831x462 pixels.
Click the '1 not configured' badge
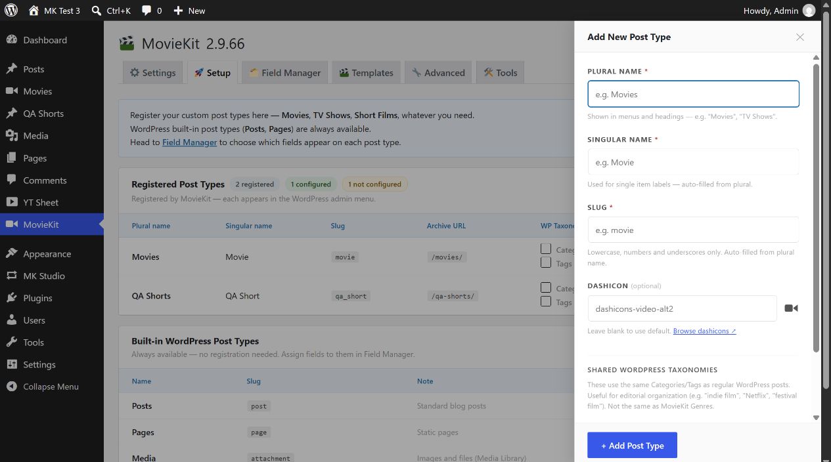[374, 184]
